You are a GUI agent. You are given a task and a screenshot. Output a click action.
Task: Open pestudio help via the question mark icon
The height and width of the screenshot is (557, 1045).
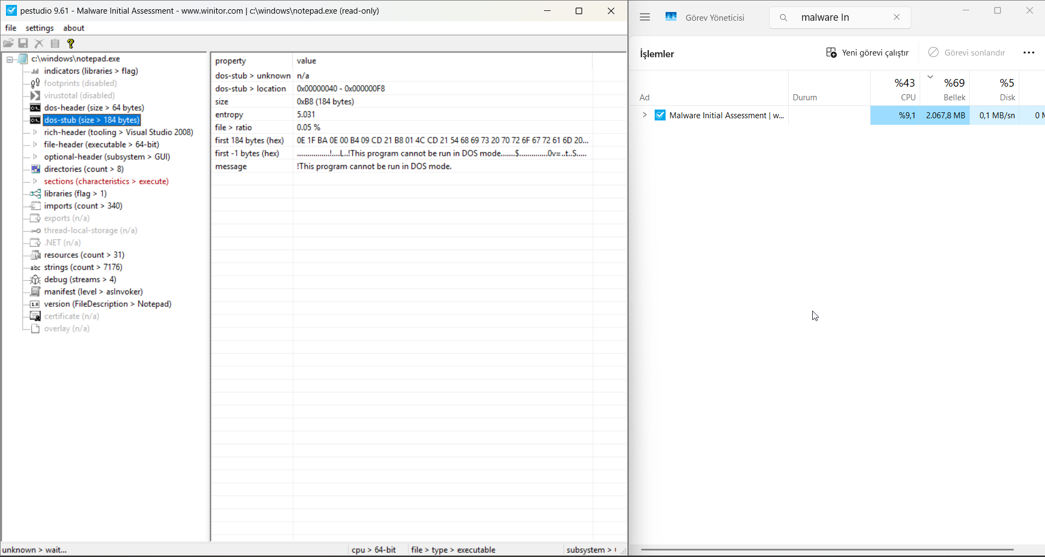click(x=70, y=43)
